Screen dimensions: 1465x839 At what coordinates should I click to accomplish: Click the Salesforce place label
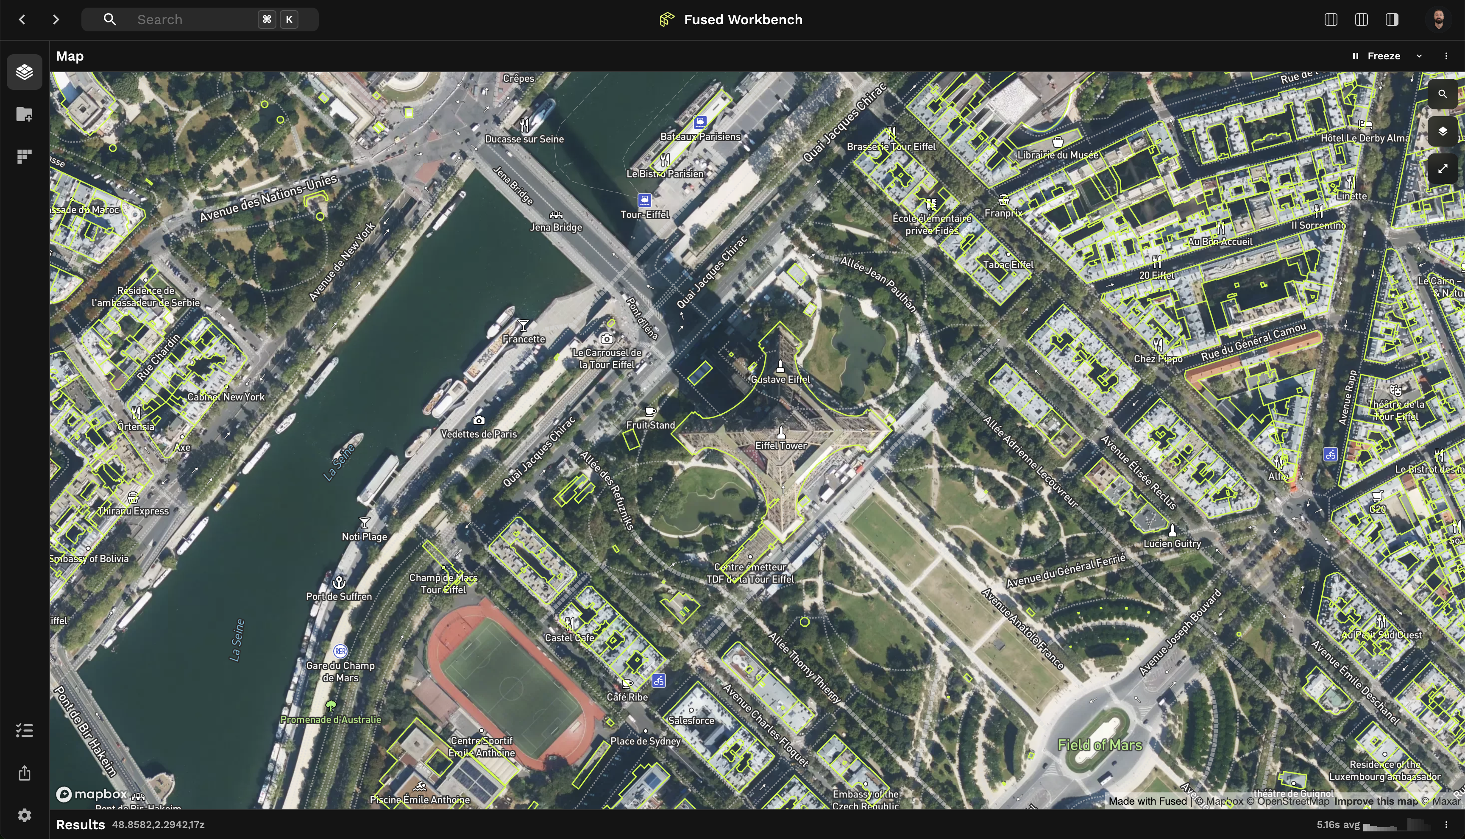tap(691, 720)
